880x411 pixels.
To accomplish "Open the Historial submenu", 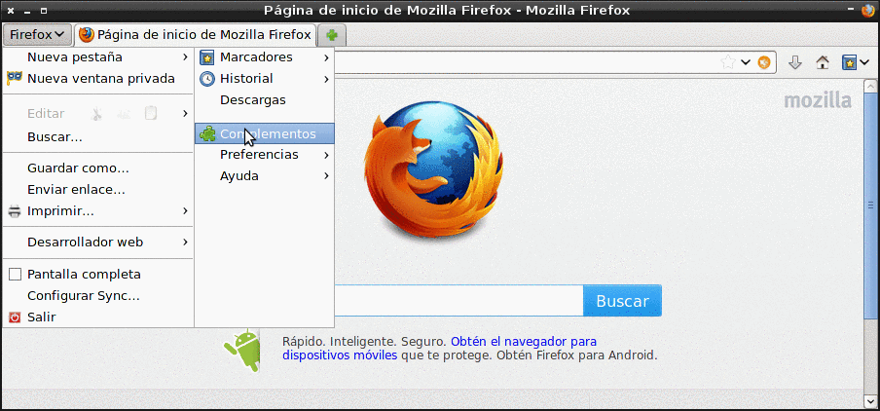I will [265, 79].
